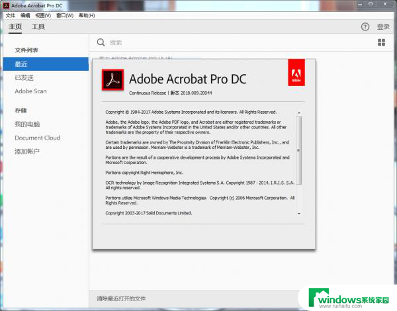Open the 文件 menu

point(11,15)
